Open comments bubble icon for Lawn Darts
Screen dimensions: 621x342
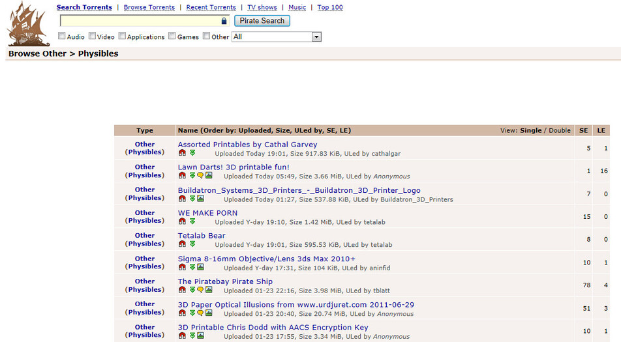click(x=200, y=175)
